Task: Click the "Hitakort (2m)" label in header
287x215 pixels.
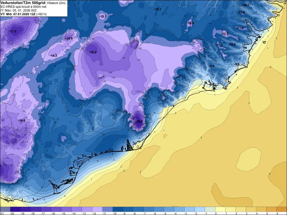Action: coord(56,3)
